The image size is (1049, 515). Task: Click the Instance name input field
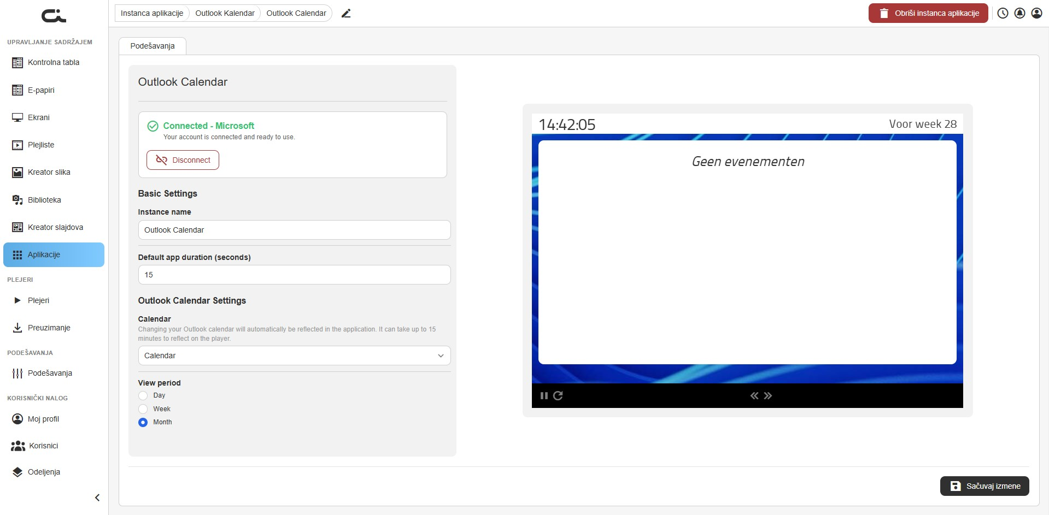[x=294, y=230]
